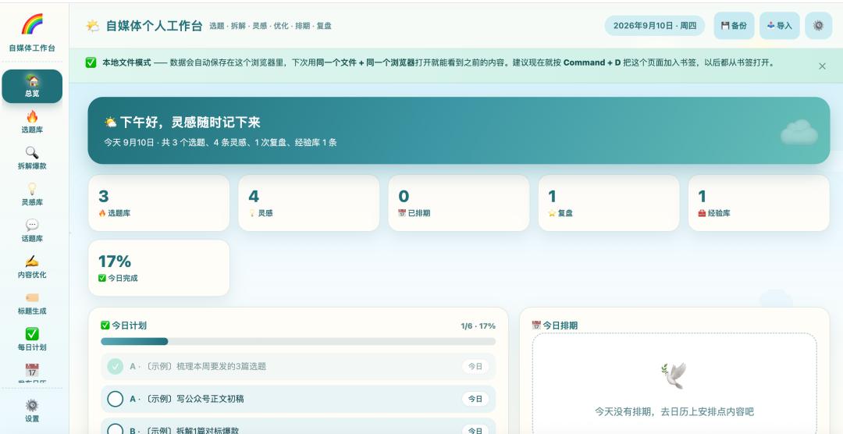Image resolution: width=843 pixels, height=434 pixels.
Task: Open the 经验库 stat card showing 1
Action: (759, 203)
